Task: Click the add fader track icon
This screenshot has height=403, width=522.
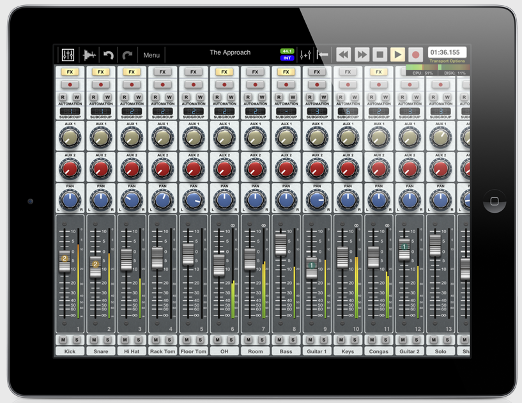Action: [305, 55]
